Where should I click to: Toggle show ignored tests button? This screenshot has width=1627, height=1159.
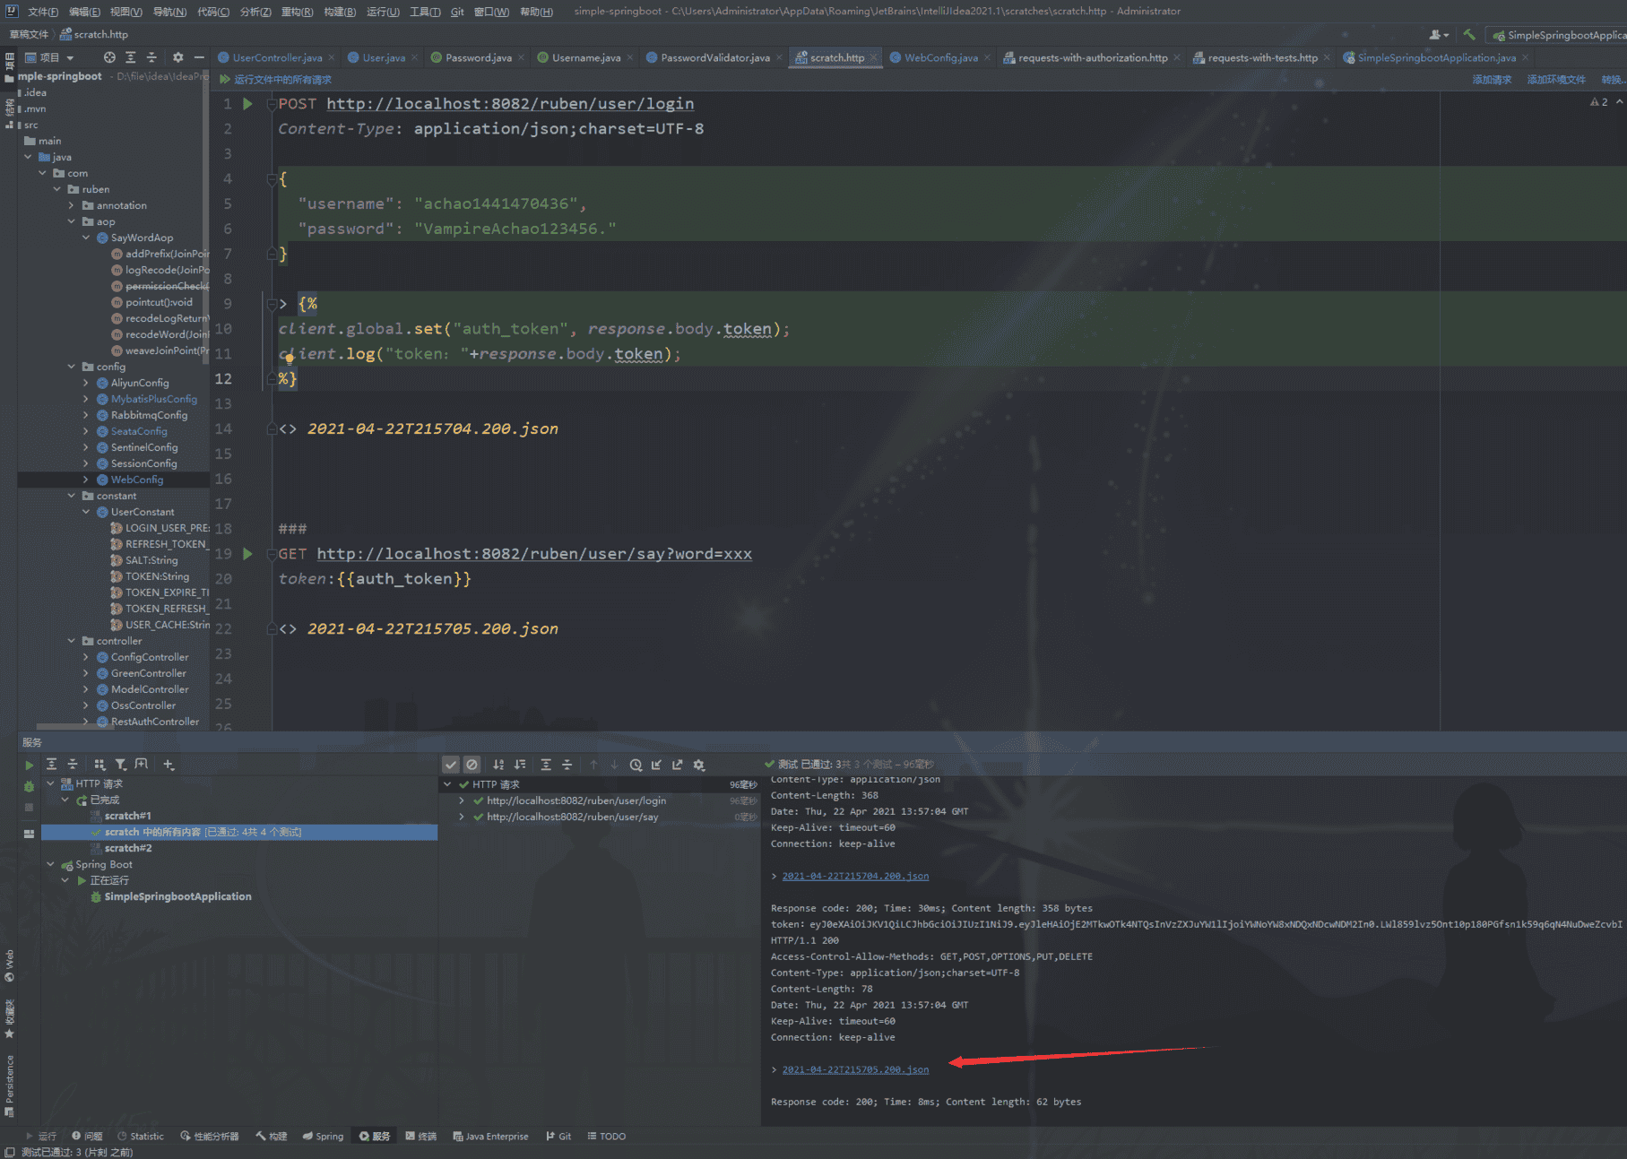point(472,765)
